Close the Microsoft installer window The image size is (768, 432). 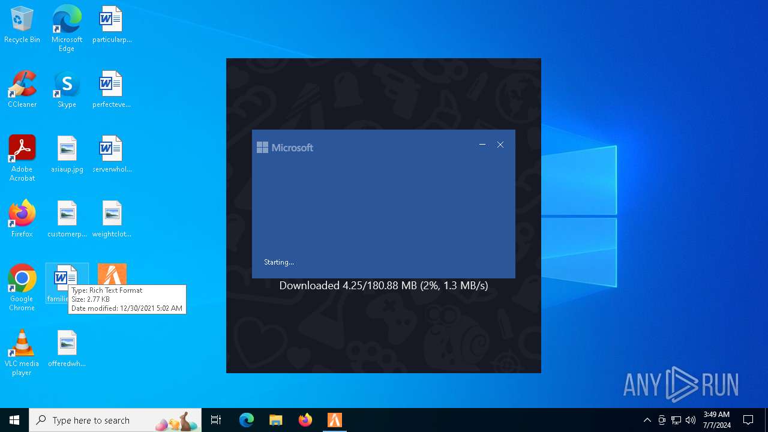pyautogui.click(x=500, y=145)
